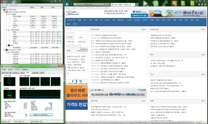This screenshot has height=124, width=208.
Task: Switch to the 서비스 tab in Task Manager
Action: tap(22, 73)
